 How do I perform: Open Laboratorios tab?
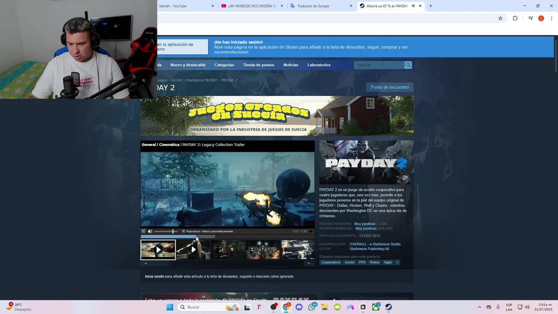pos(319,65)
